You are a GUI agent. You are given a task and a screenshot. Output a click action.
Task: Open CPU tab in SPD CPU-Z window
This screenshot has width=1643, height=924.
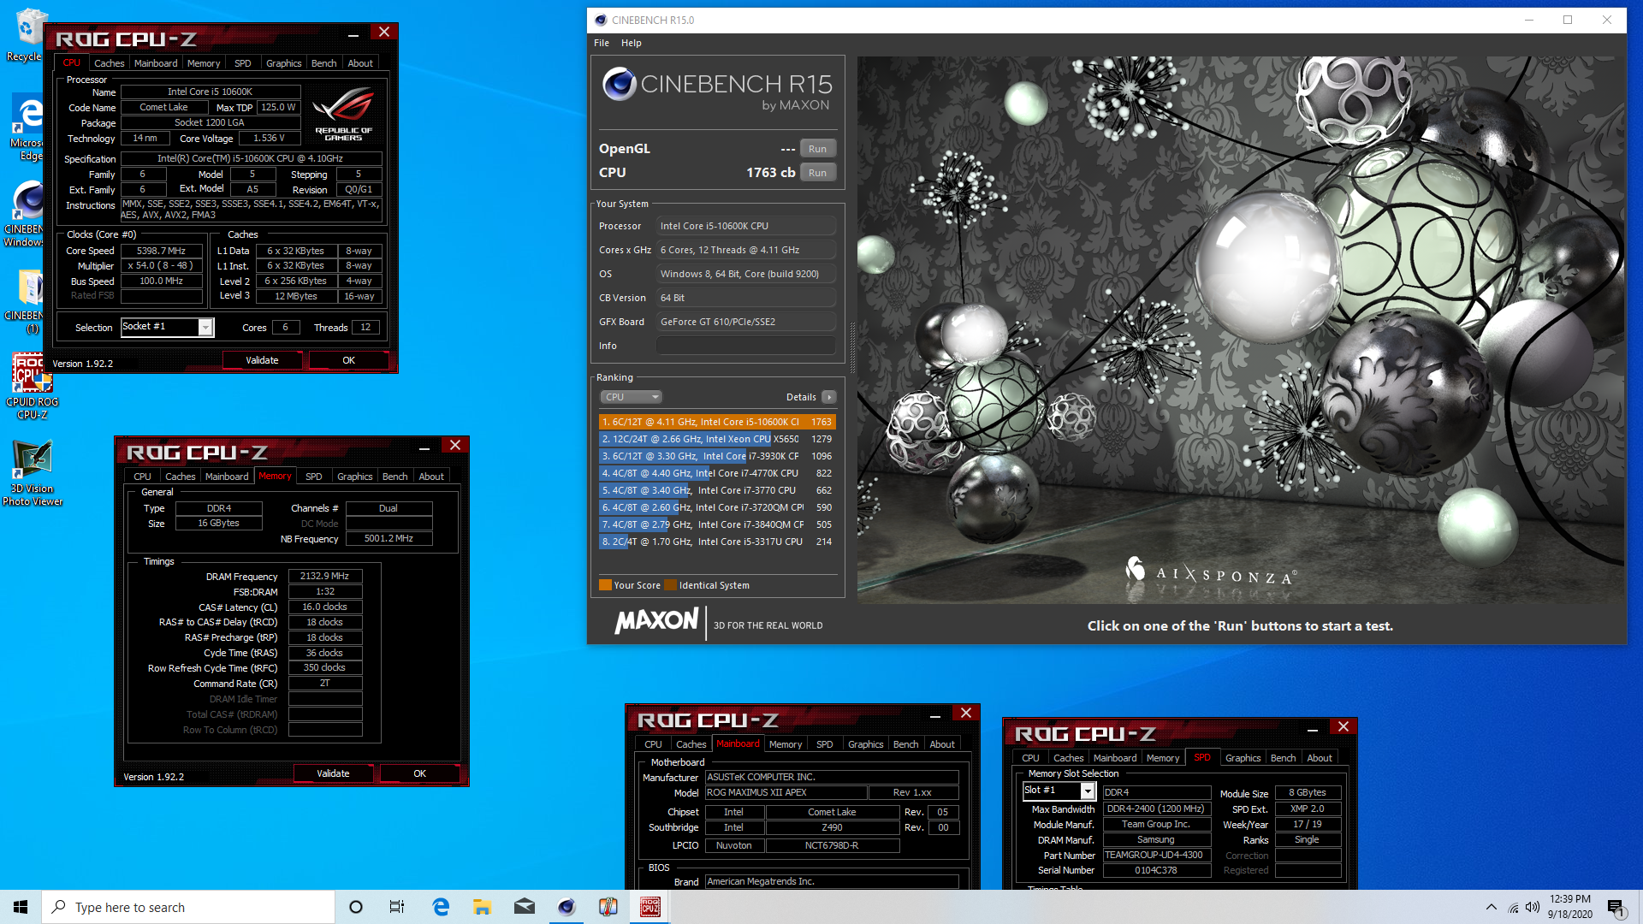coord(1030,758)
